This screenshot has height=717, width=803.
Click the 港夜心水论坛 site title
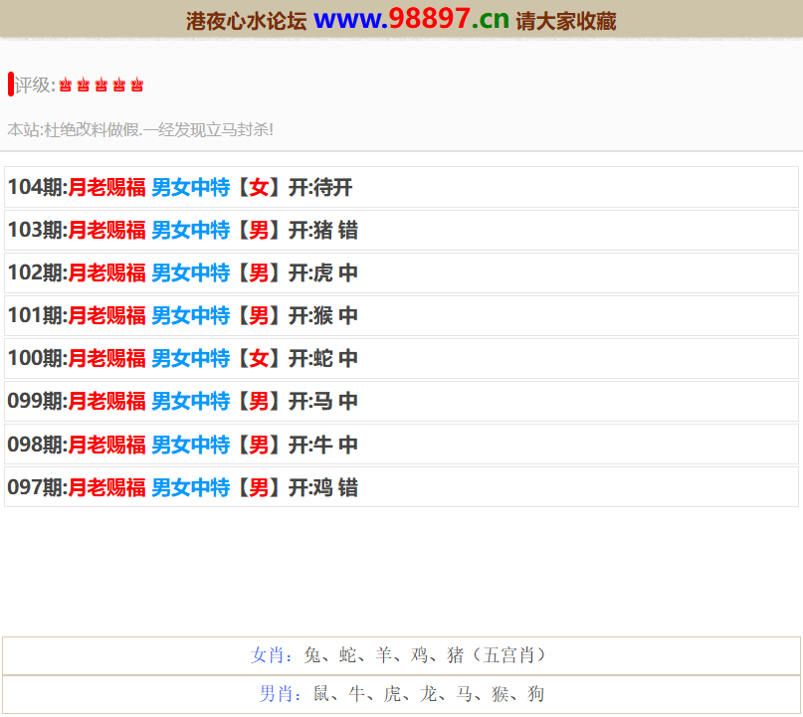pyautogui.click(x=246, y=21)
